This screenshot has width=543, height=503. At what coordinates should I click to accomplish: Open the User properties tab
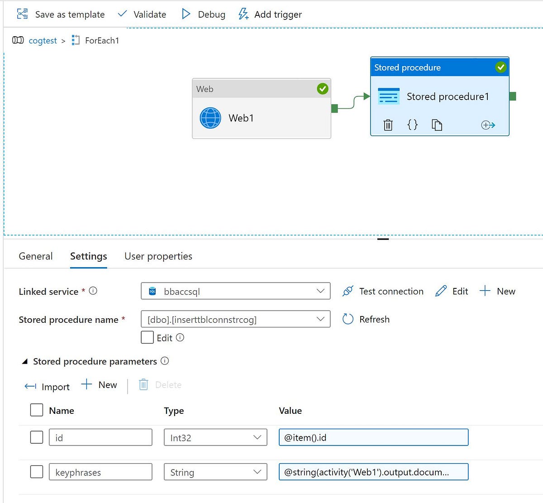coord(158,256)
